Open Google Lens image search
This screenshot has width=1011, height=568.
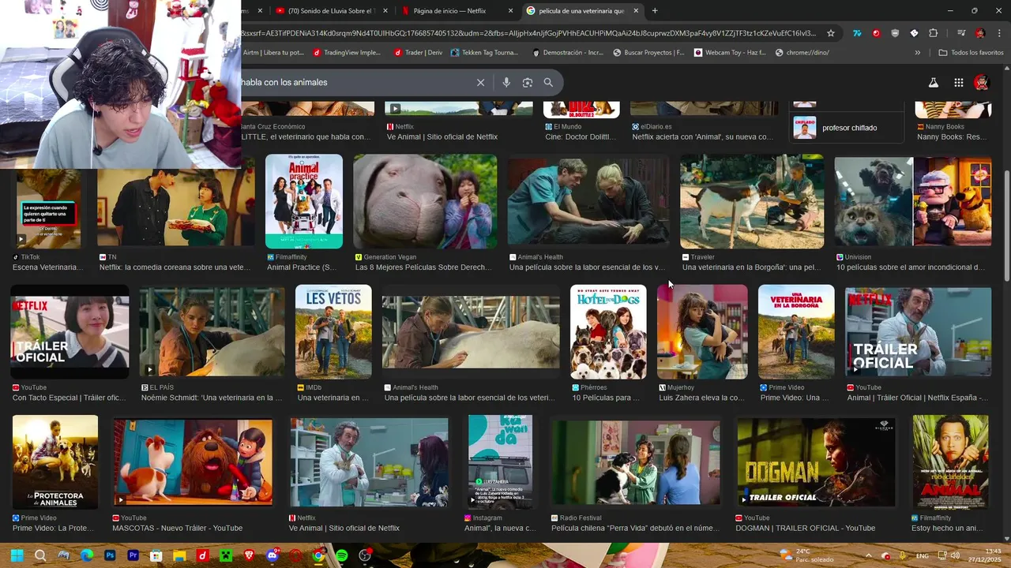click(528, 82)
